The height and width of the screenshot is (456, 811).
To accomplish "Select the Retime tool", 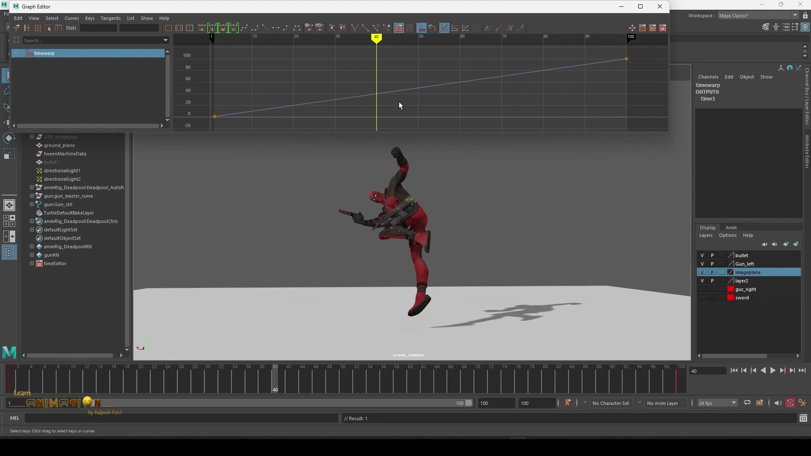I will [x=58, y=28].
